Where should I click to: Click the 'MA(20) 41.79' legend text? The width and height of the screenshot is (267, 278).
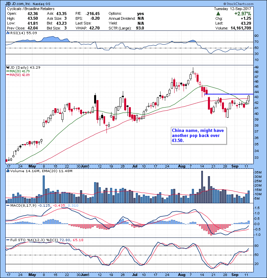[x=20, y=71]
